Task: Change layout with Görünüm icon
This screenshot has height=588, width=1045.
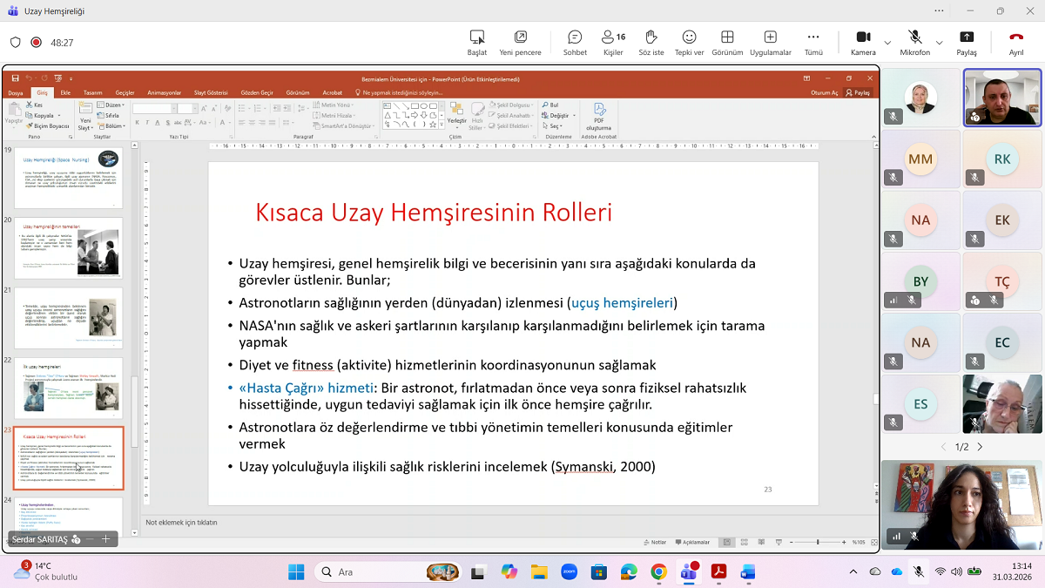Action: pyautogui.click(x=727, y=42)
